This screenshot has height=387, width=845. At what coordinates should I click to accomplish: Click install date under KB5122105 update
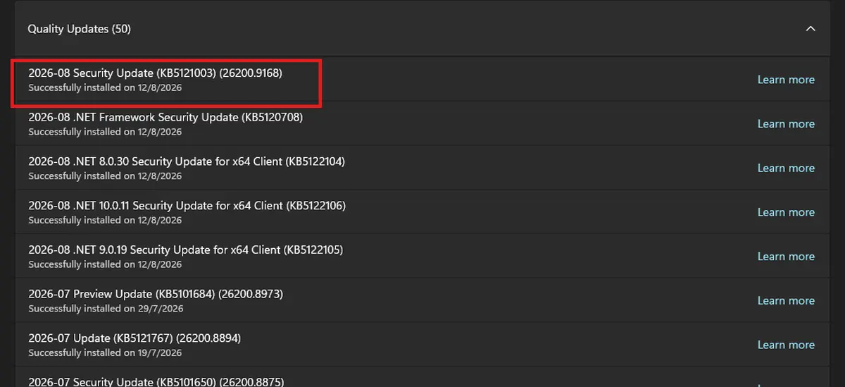point(105,264)
